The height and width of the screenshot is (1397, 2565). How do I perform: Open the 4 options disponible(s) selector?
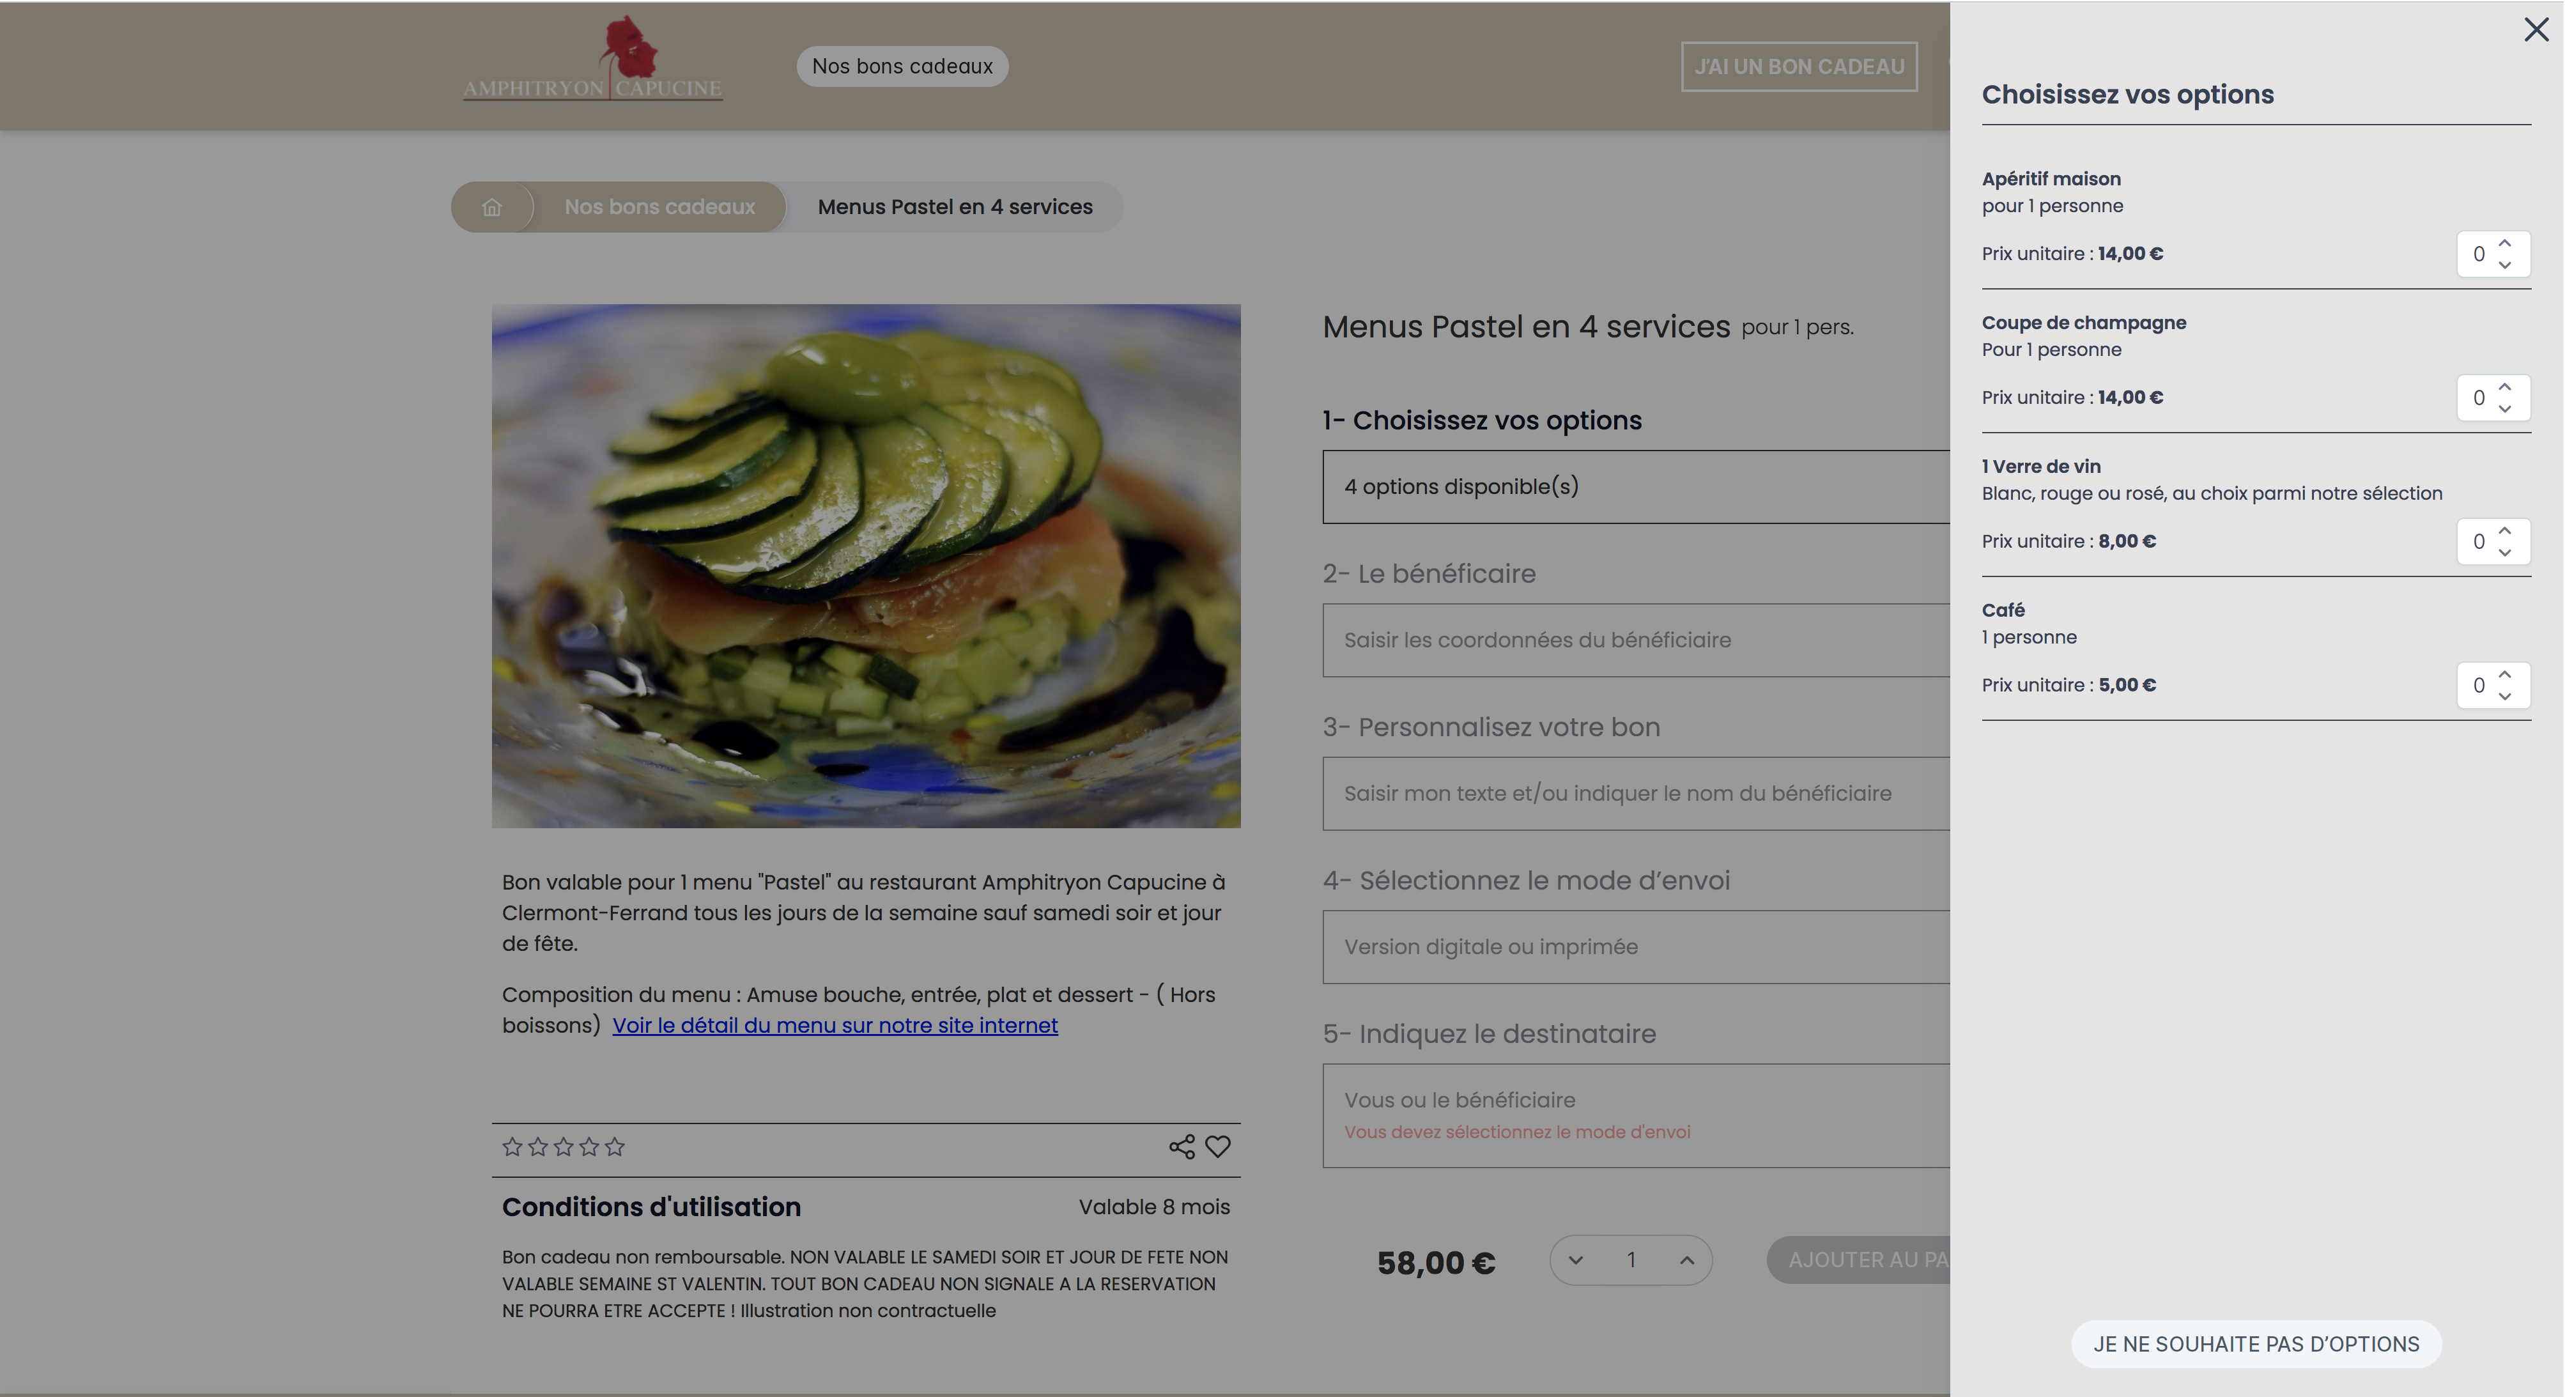tap(1636, 486)
